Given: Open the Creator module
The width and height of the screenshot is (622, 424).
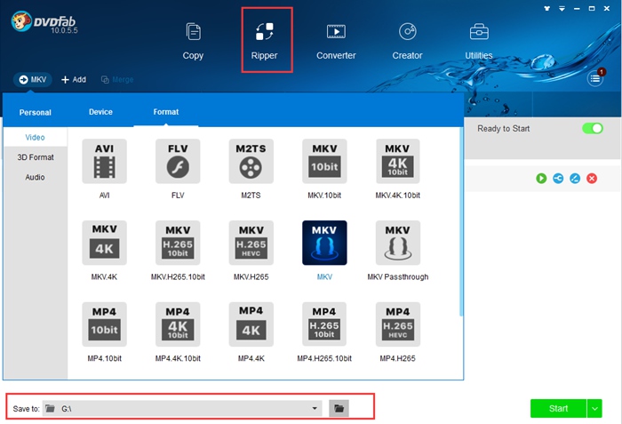Looking at the screenshot, I should 407,40.
